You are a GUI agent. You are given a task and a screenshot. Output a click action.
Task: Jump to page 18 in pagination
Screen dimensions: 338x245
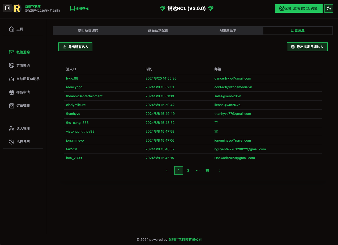coord(207,170)
